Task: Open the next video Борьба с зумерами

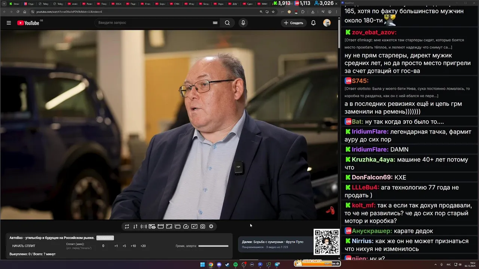Action: 275,244
